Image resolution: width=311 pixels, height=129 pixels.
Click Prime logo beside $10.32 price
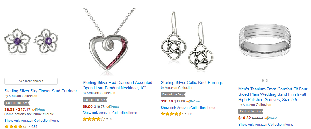[x=271, y=118]
